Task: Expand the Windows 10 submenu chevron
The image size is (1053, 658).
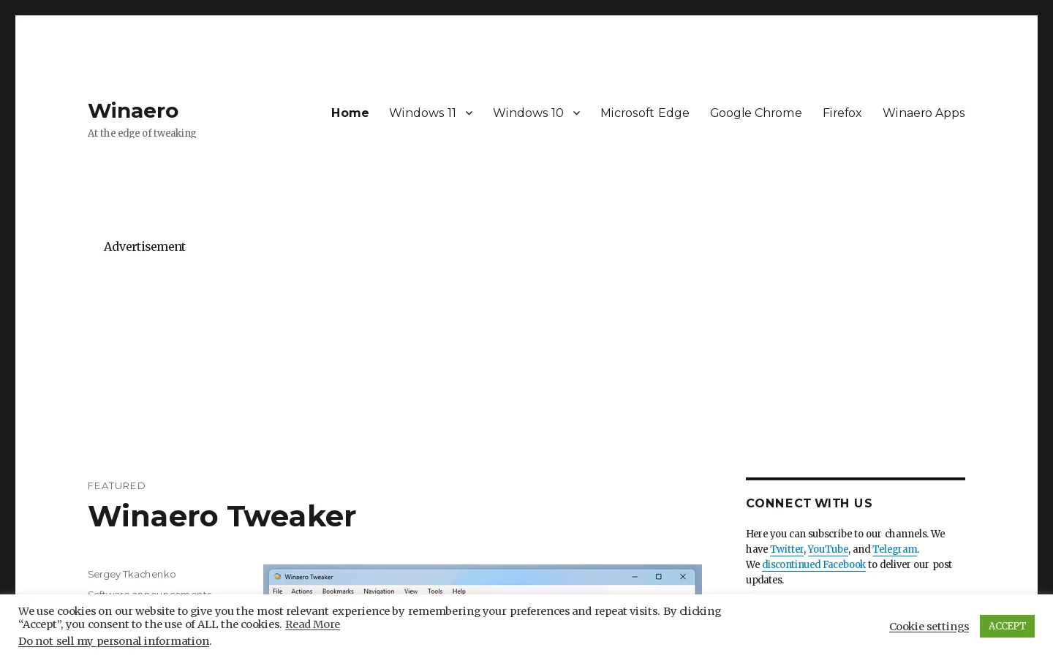Action: coord(576,113)
